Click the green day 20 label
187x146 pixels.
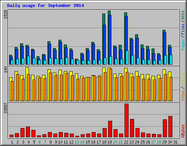pyautogui.click(x=115, y=142)
